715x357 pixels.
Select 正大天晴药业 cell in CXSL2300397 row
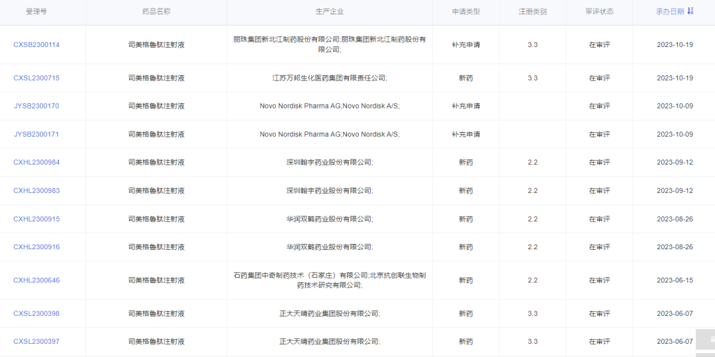pos(330,342)
